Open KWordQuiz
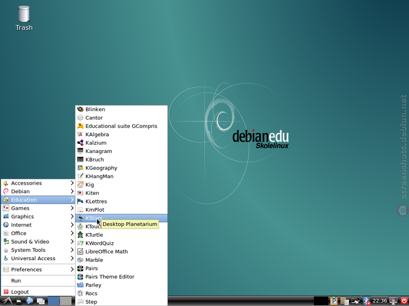409x306 pixels. click(x=121, y=243)
